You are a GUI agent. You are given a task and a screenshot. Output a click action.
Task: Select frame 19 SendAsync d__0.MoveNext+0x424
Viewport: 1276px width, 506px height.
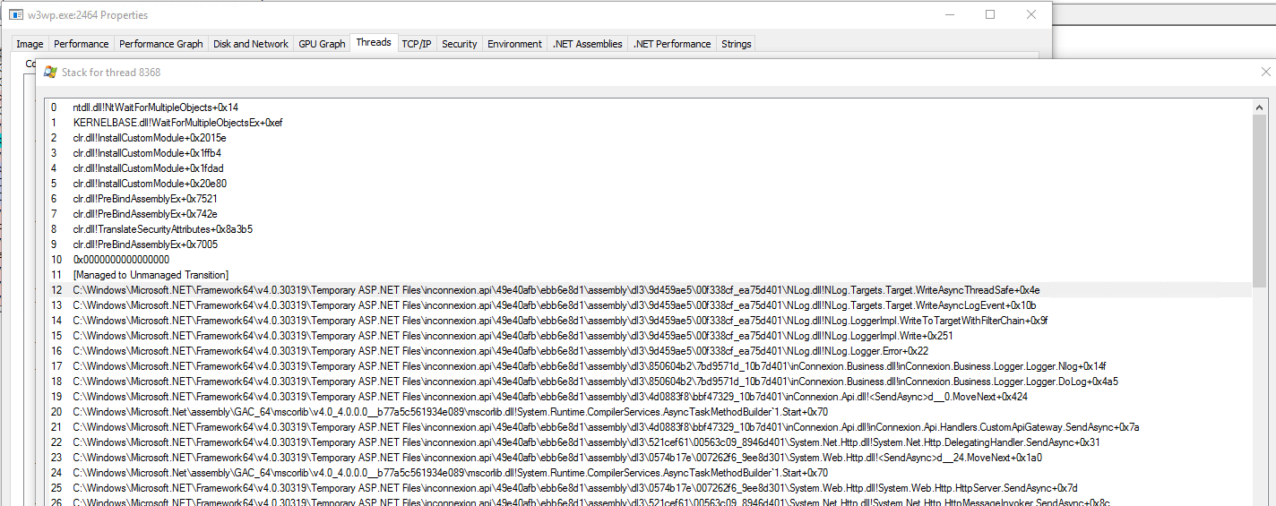pos(649,397)
